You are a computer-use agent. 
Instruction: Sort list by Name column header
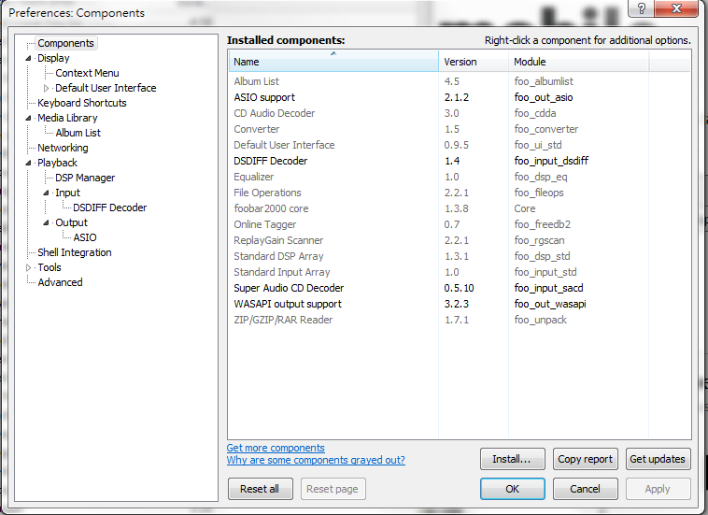pyautogui.click(x=333, y=62)
